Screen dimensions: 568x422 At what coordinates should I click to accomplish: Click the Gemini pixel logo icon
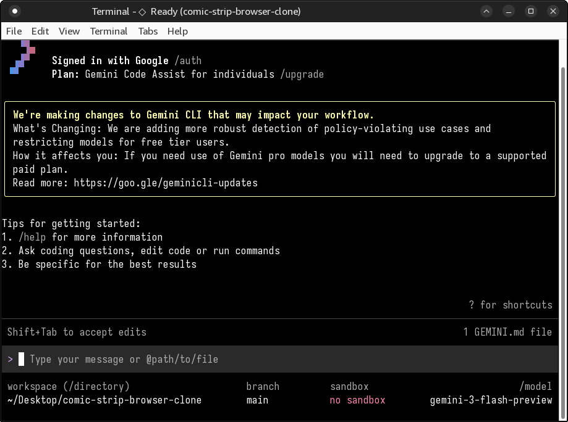[x=22, y=57]
